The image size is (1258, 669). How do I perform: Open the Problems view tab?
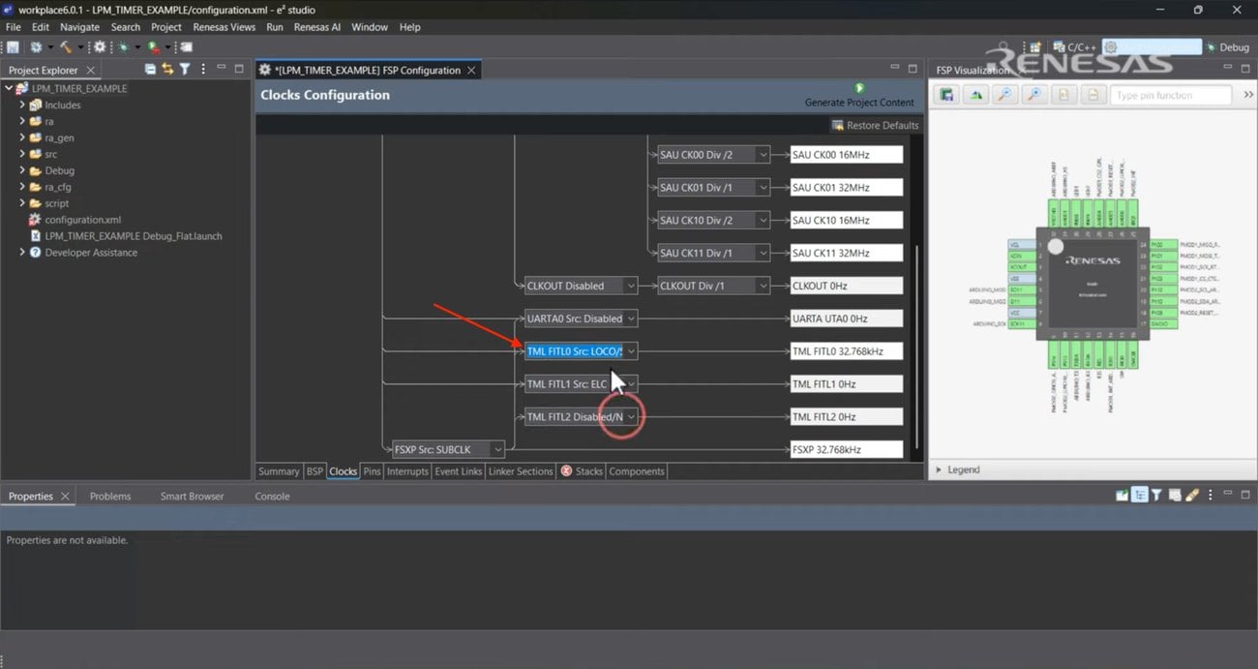point(110,496)
